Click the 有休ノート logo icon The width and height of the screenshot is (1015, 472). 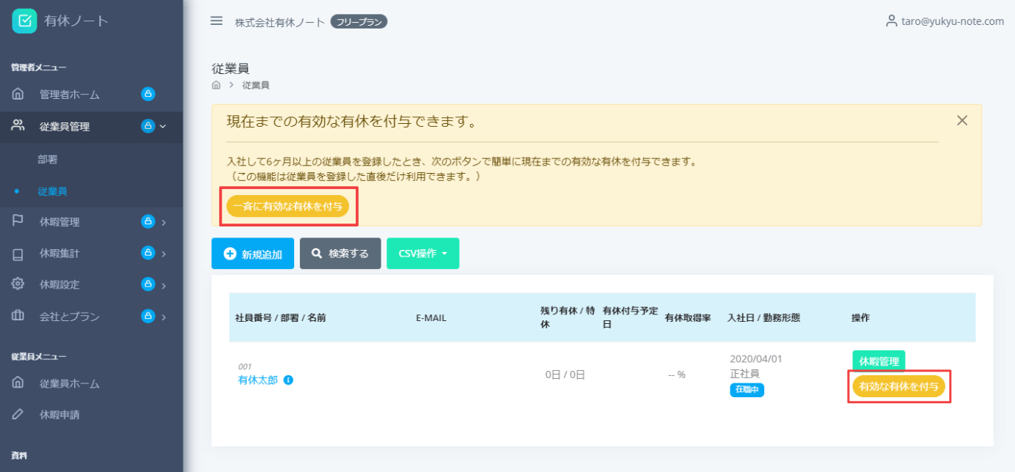23,21
